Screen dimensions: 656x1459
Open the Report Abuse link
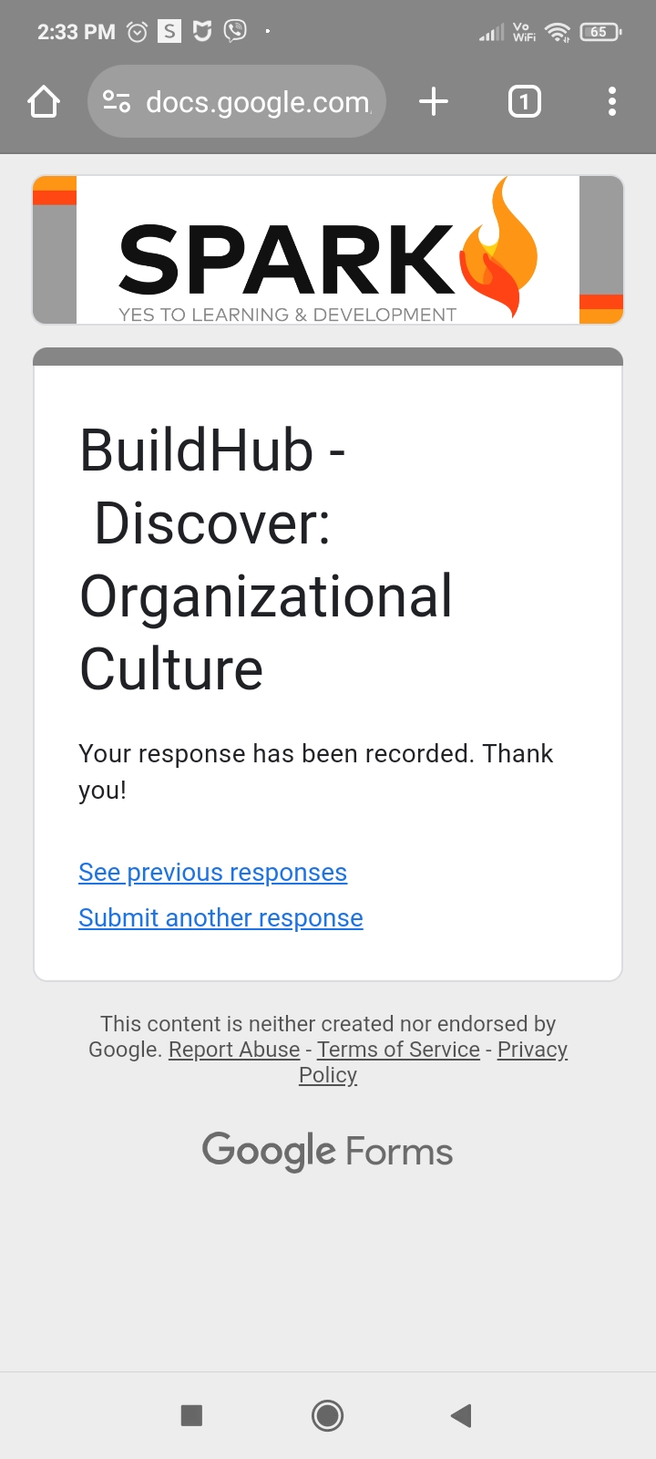(234, 1050)
